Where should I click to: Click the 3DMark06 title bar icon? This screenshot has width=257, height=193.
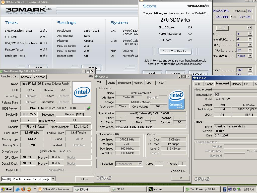(x=3, y=2)
